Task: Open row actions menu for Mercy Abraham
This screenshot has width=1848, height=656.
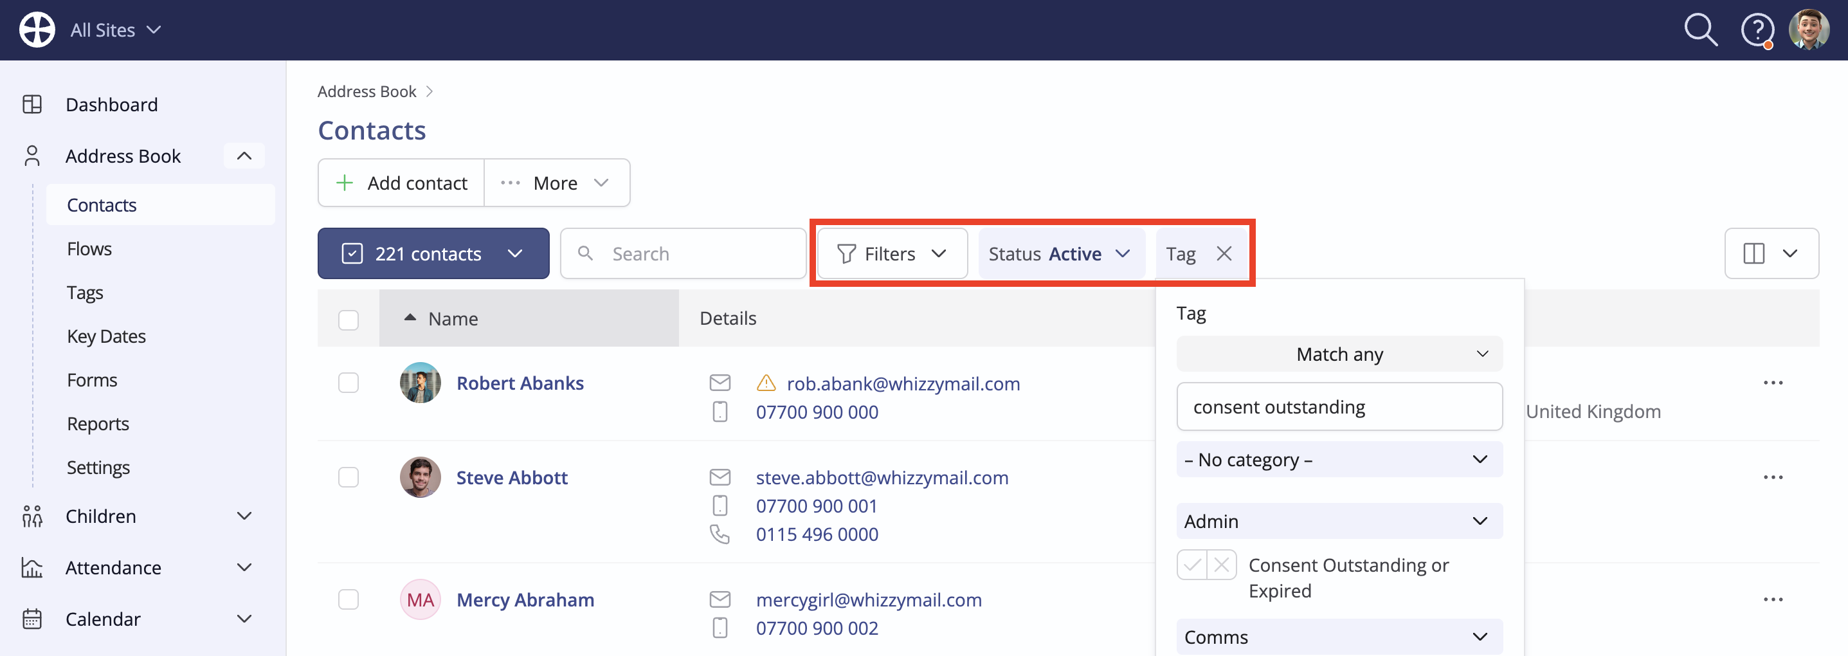Action: [x=1773, y=599]
